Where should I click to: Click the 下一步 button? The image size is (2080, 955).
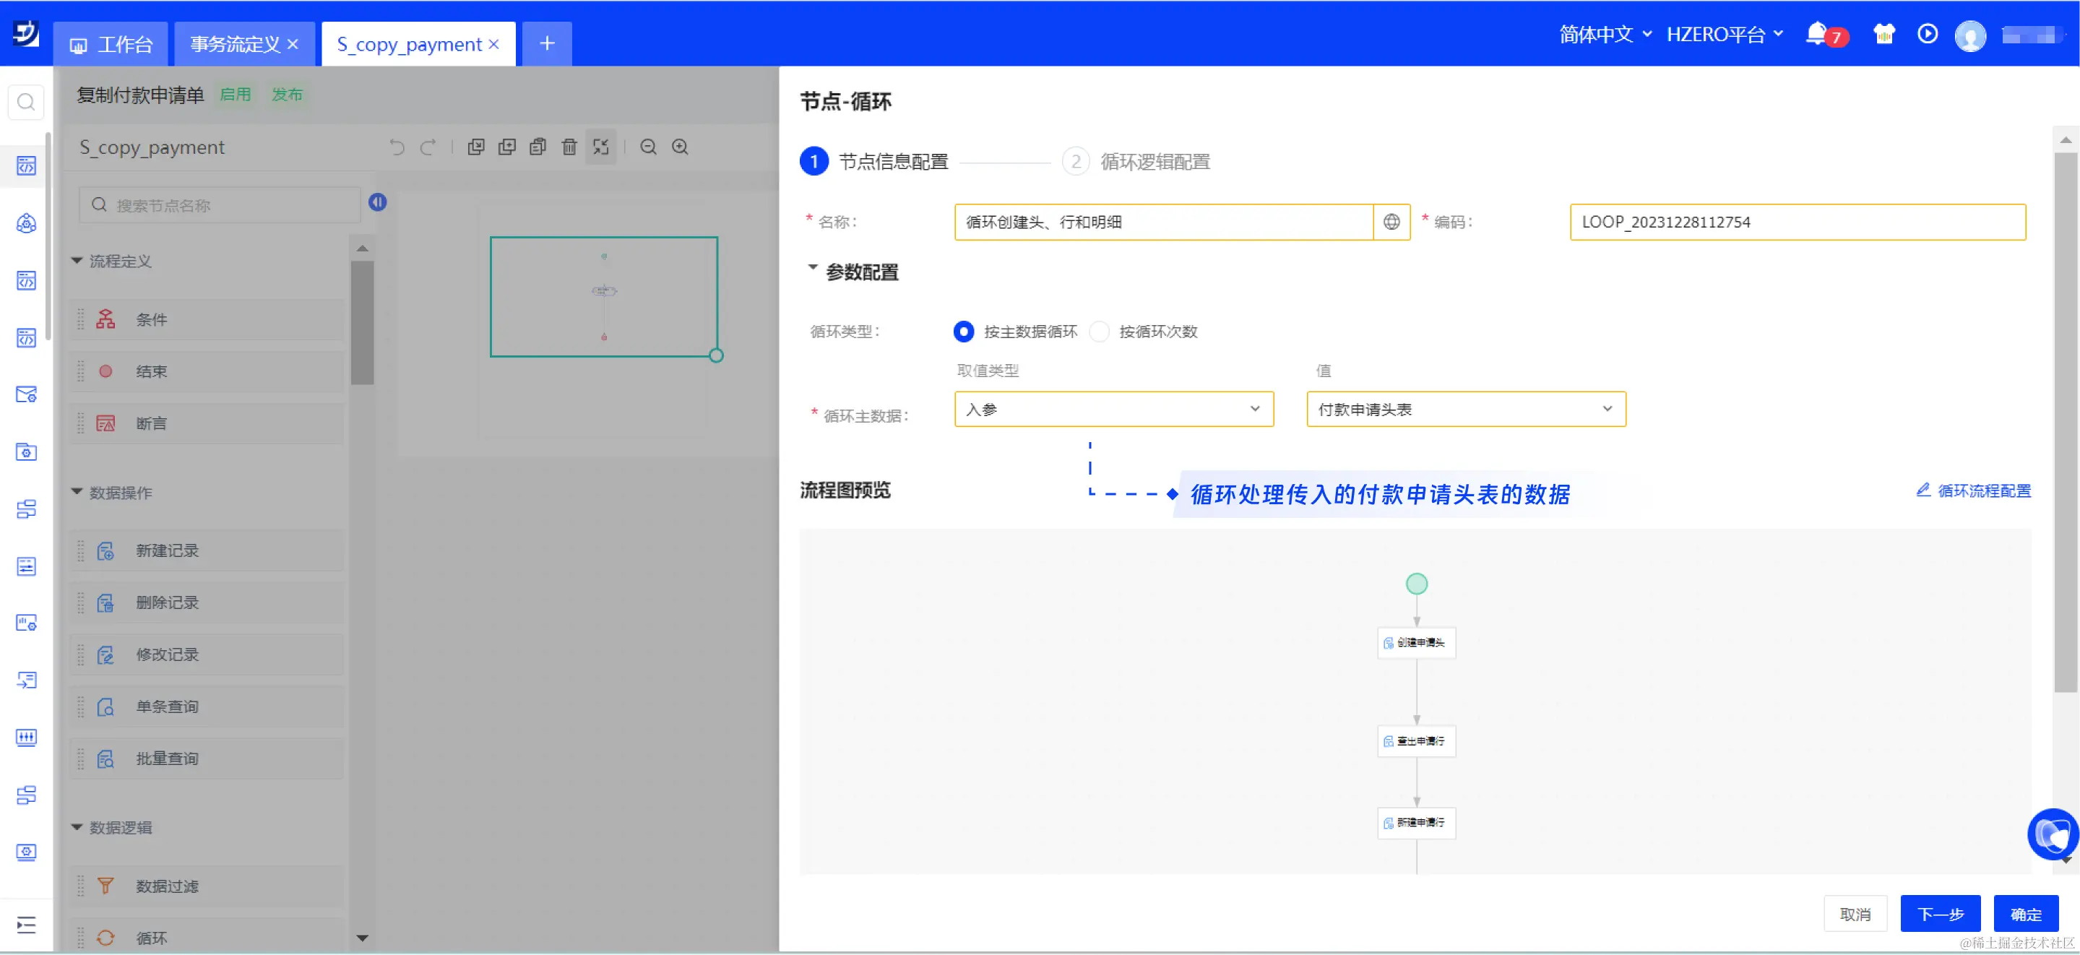tap(1940, 913)
